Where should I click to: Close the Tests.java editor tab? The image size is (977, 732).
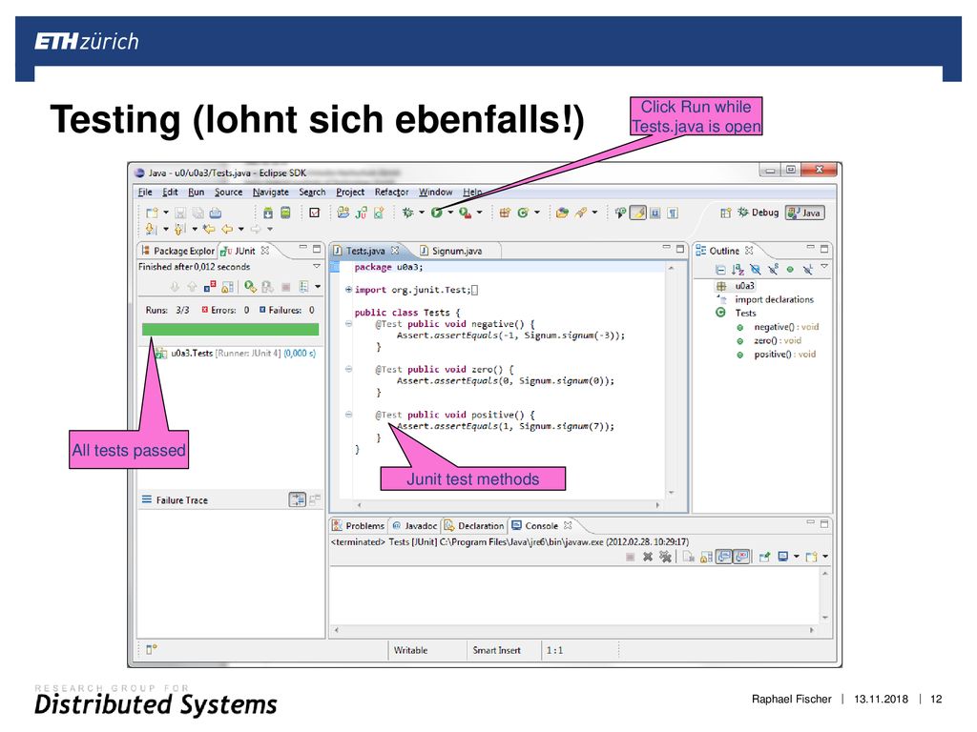(395, 251)
